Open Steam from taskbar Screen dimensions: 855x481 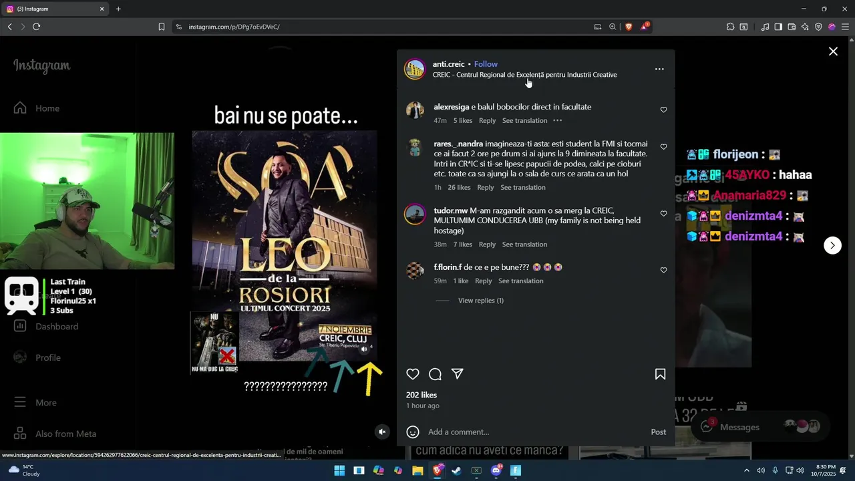(x=456, y=470)
